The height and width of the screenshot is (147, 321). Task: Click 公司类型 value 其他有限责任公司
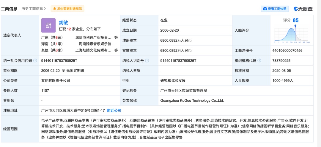coord(56,81)
